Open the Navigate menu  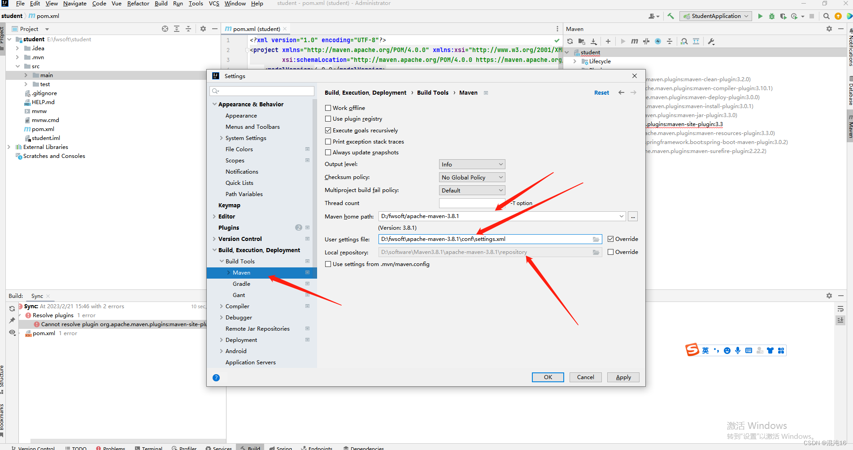(x=74, y=4)
